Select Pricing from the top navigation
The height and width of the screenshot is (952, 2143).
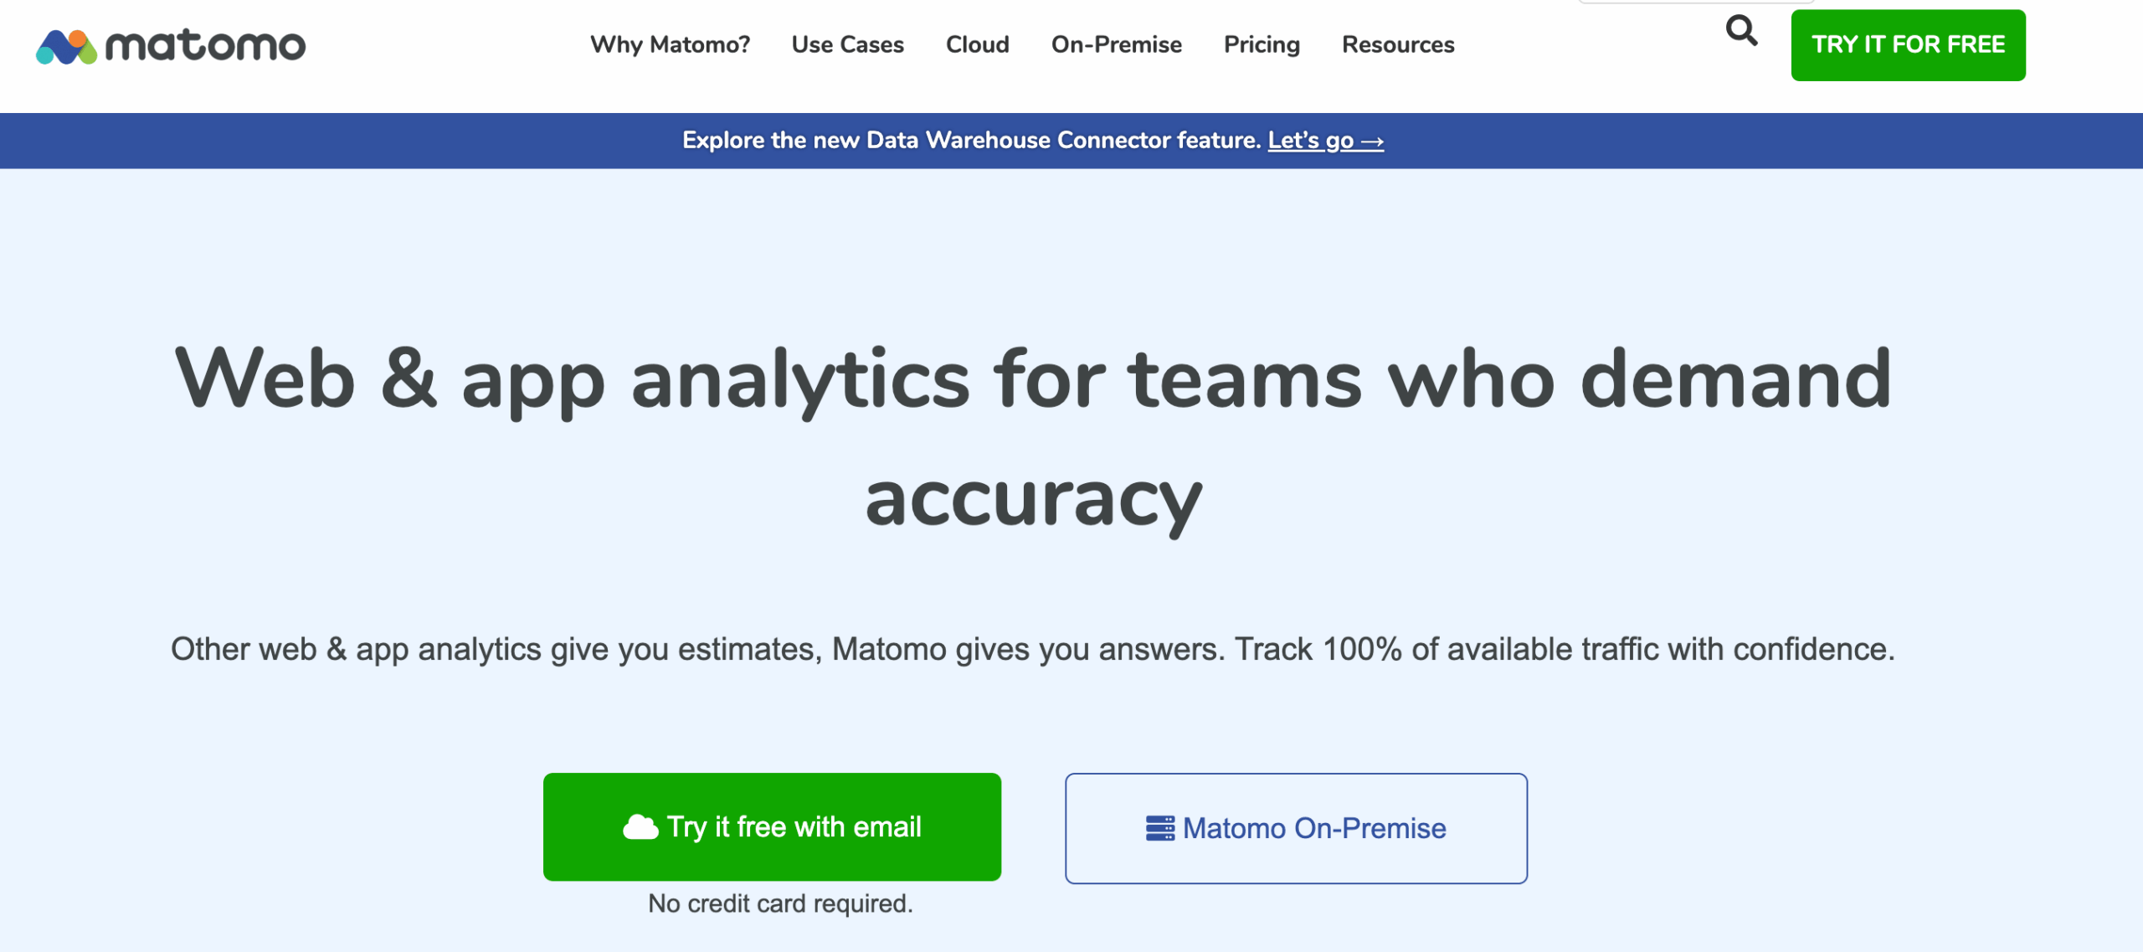tap(1262, 44)
